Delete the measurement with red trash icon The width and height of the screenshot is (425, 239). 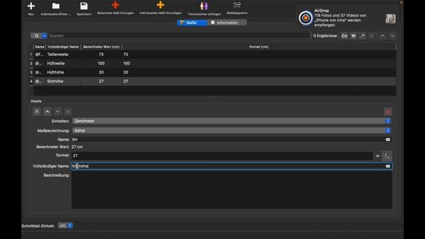[x=388, y=112]
